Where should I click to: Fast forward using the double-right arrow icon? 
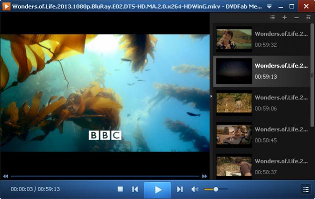coord(204,177)
